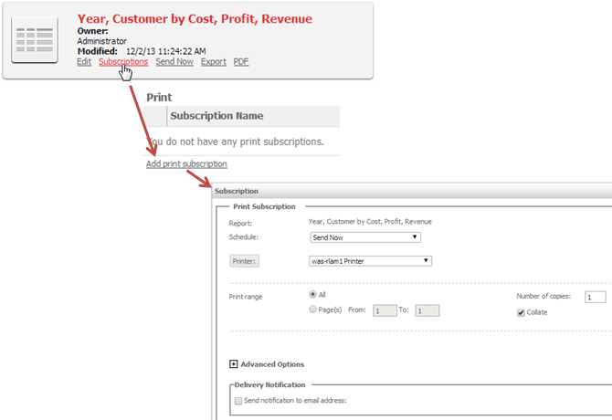
Task: Click Add print subscription link
Action: pyautogui.click(x=186, y=163)
